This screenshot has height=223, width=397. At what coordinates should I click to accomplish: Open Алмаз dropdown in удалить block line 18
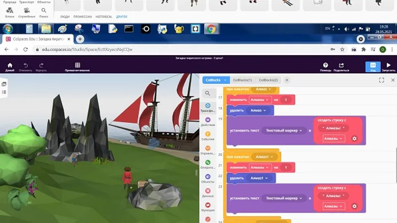click(x=258, y=111)
